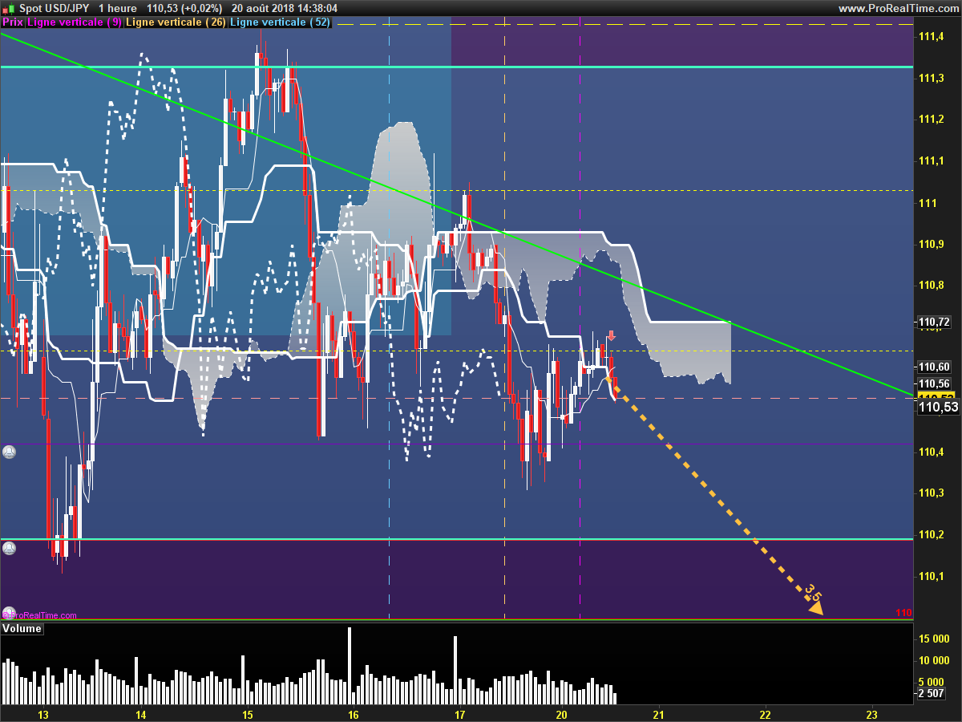Open the alert bell on the lower cyan support line
Screen dimensions: 962x722
pos(9,549)
